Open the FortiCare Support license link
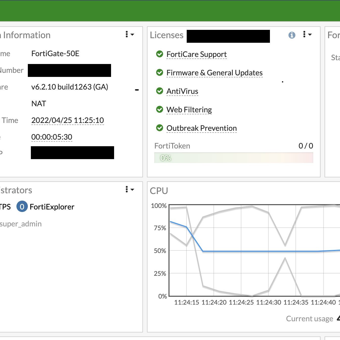The image size is (340, 340). (197, 54)
